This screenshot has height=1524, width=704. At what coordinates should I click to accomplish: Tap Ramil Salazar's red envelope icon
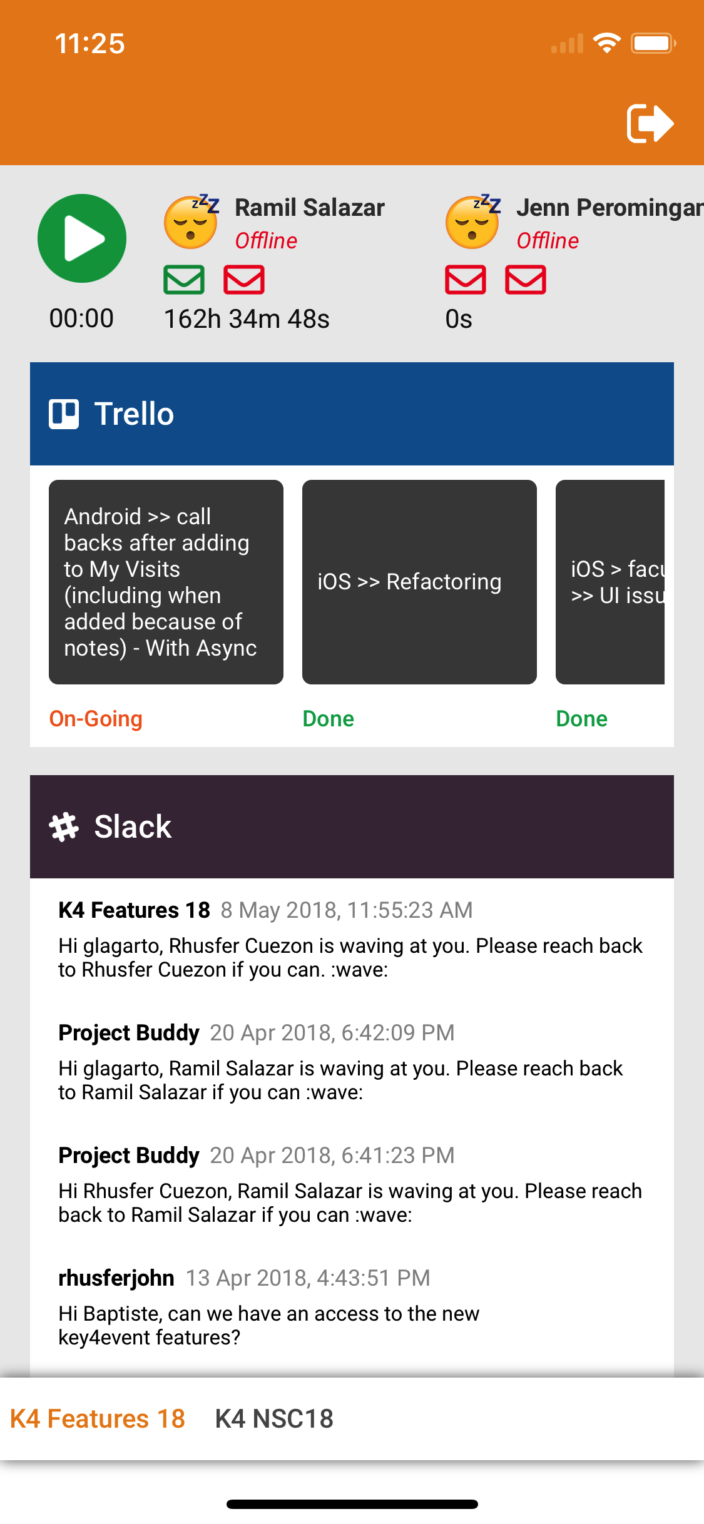244,279
